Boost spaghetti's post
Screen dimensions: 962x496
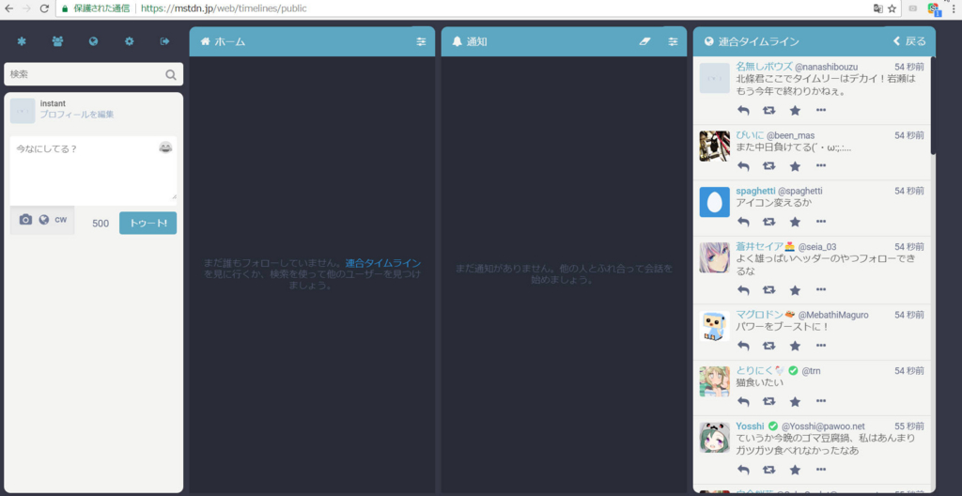(x=768, y=222)
